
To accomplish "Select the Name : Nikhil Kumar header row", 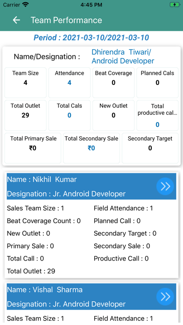I will [42, 179].
